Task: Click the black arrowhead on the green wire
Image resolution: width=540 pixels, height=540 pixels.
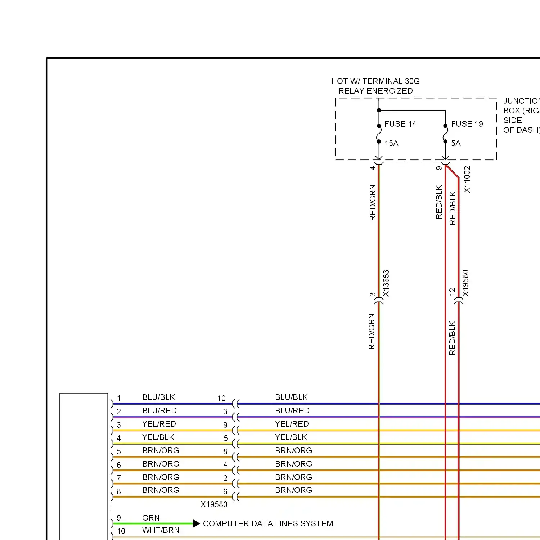Action: (196, 523)
